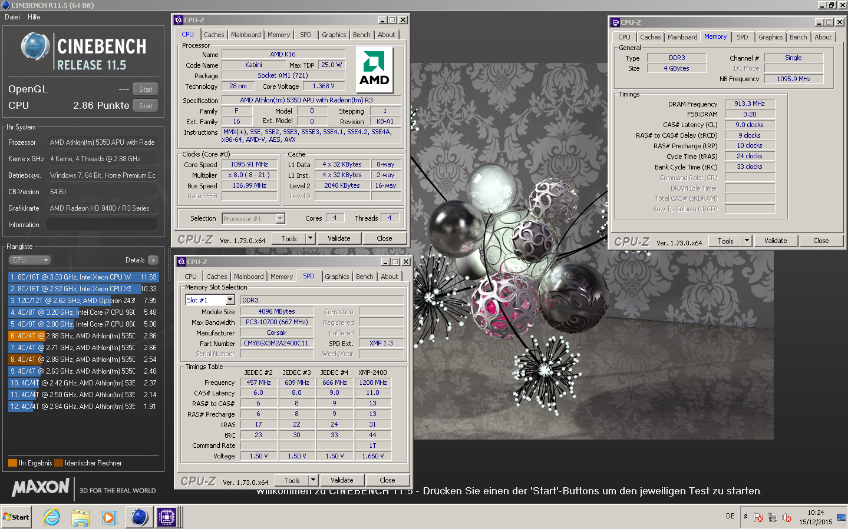Click the Information input field
Viewport: 848px width, 529px height.
[x=103, y=225]
